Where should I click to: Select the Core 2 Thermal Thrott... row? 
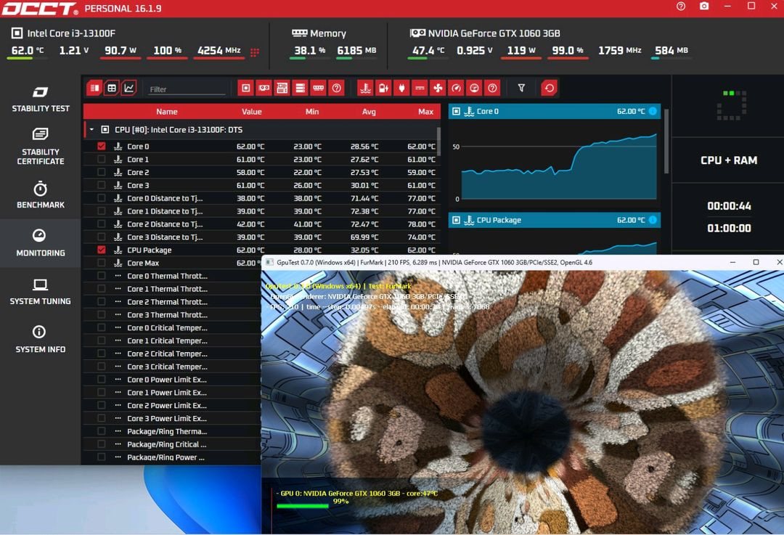point(171,301)
